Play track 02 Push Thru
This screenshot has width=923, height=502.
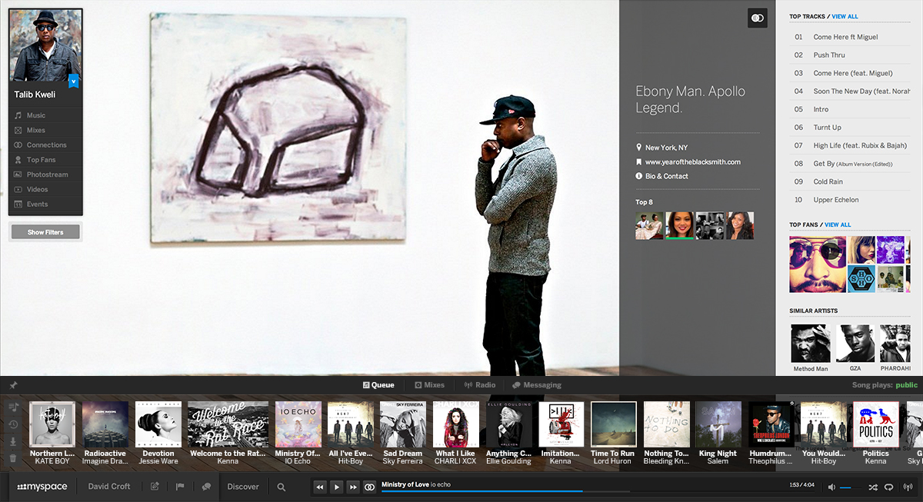850,55
